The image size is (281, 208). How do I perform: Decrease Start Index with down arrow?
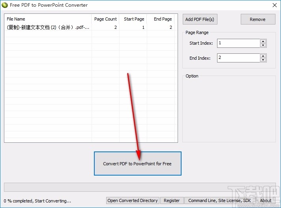[263, 45]
